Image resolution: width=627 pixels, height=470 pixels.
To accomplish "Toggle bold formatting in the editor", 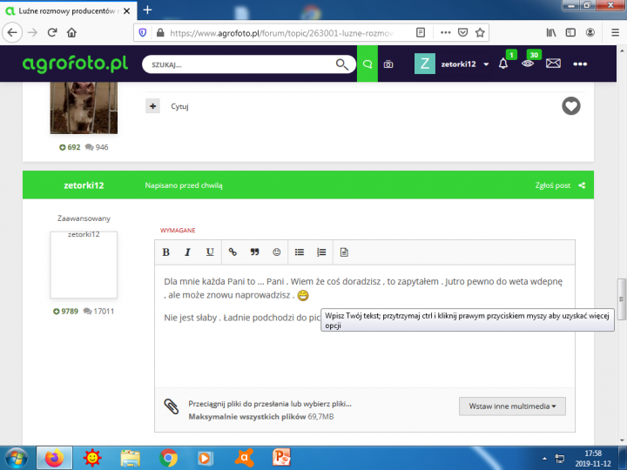I will (166, 252).
